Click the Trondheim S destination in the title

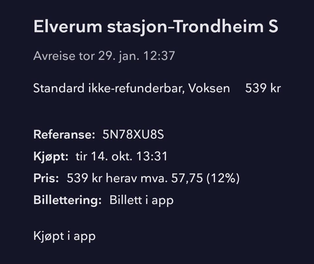(x=226, y=27)
